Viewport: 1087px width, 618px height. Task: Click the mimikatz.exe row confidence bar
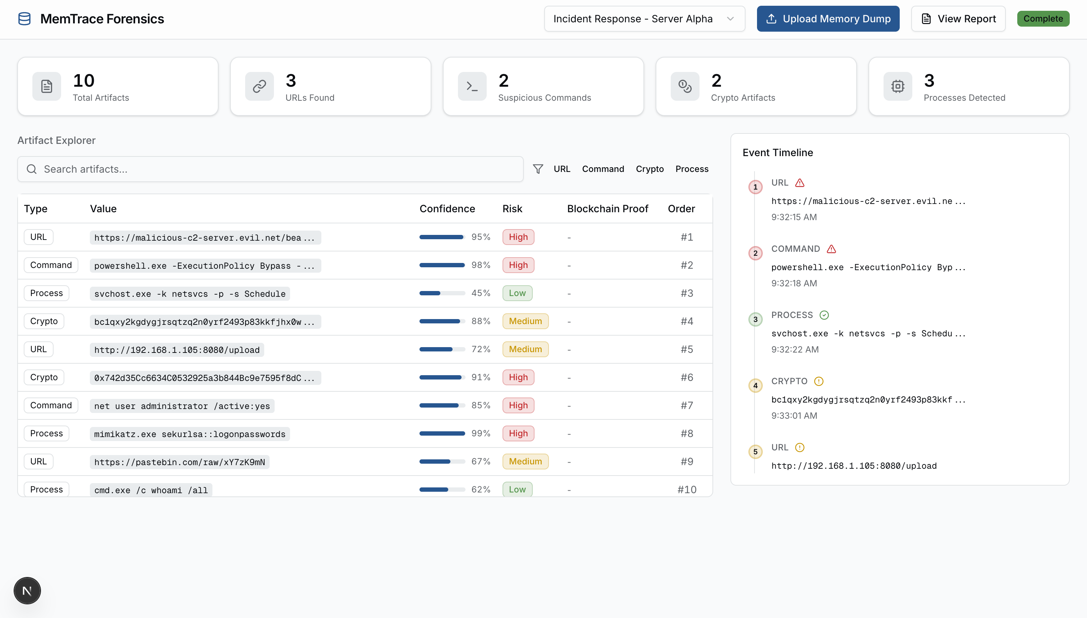[x=442, y=433]
